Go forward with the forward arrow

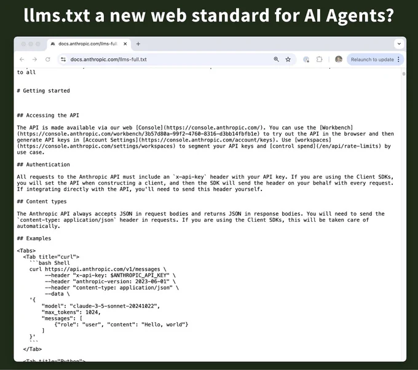tap(34, 60)
